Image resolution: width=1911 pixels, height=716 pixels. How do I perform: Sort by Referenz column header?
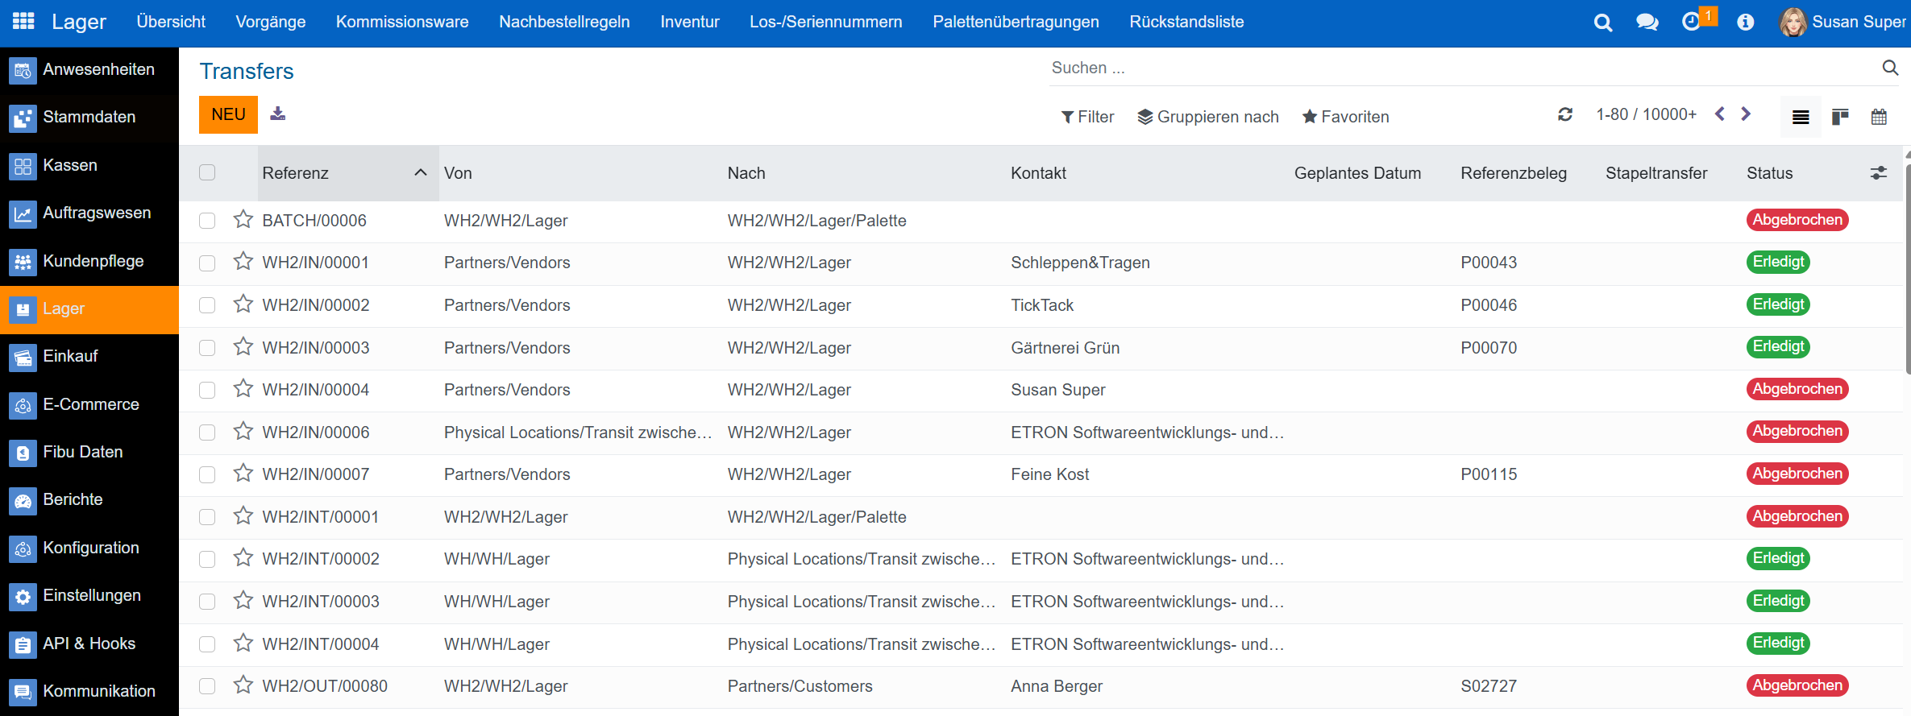(348, 173)
